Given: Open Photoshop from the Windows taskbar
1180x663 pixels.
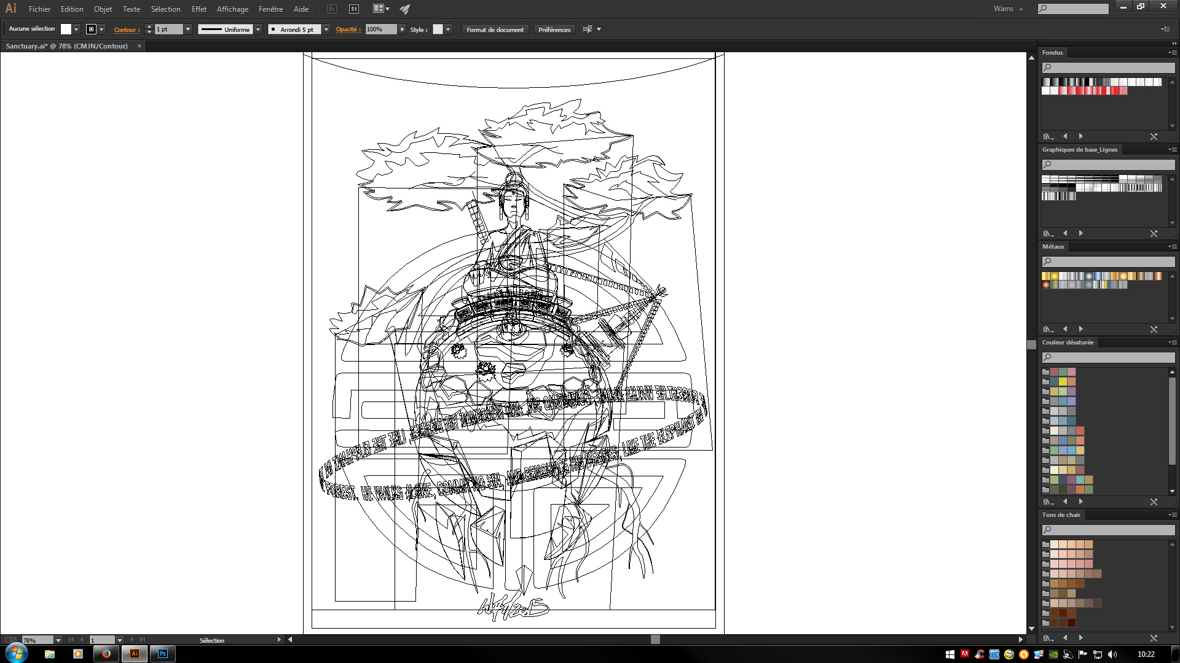Looking at the screenshot, I should point(163,654).
